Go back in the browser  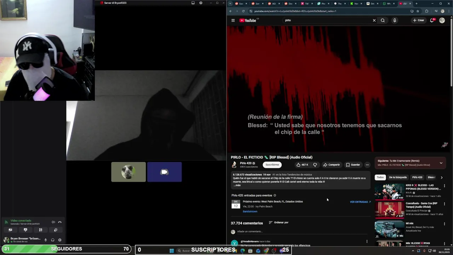click(x=230, y=11)
